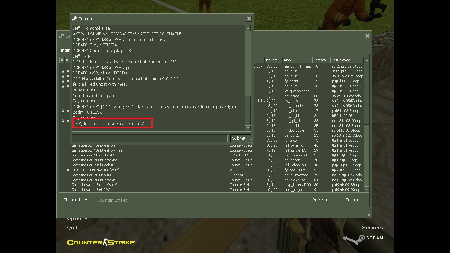Close the Servers browser window
450x253 pixels.
(x=367, y=36)
